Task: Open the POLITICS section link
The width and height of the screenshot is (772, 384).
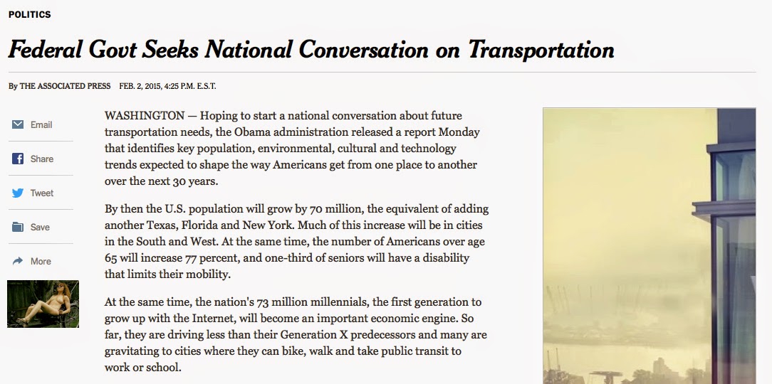Action: (x=29, y=15)
